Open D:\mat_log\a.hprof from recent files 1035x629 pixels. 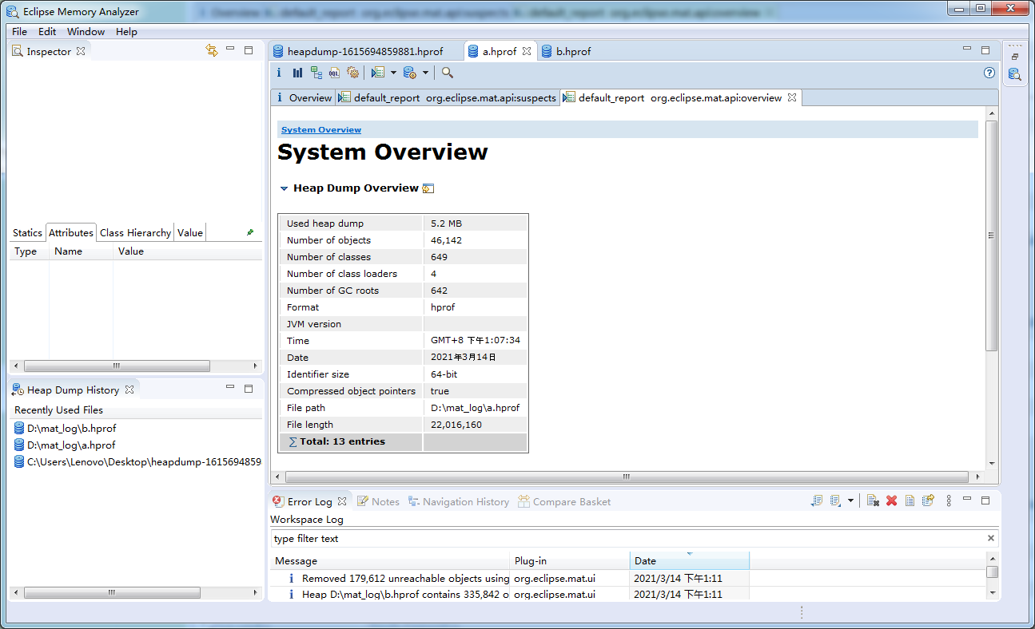pyautogui.click(x=65, y=445)
